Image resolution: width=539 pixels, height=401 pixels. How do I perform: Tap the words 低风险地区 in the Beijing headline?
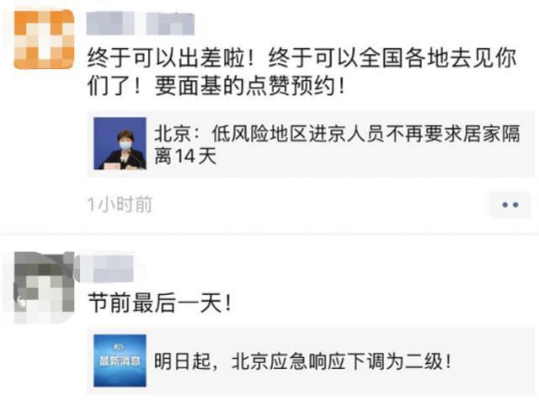[259, 133]
